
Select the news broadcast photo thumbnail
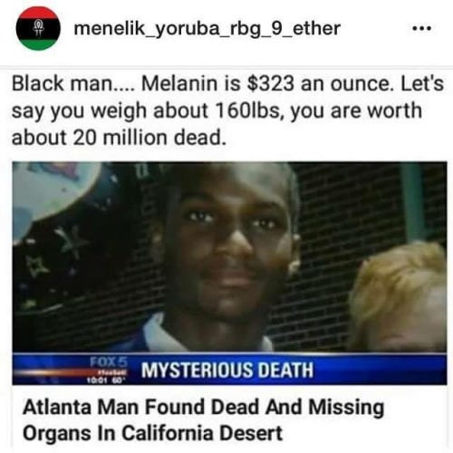(x=229, y=274)
